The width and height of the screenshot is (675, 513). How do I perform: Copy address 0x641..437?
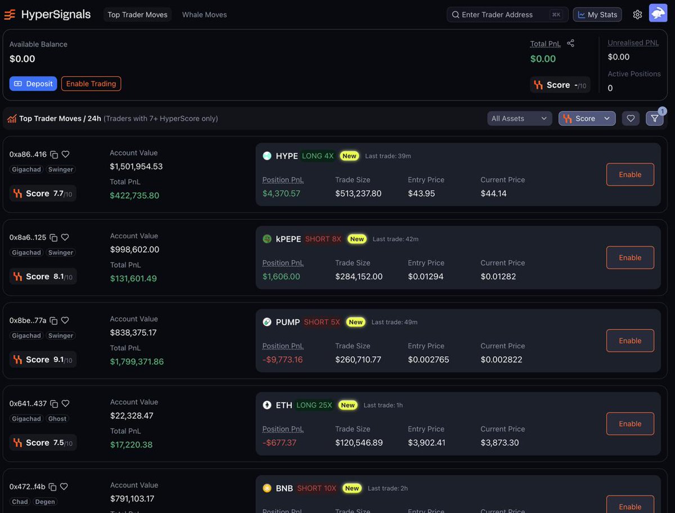tap(54, 404)
